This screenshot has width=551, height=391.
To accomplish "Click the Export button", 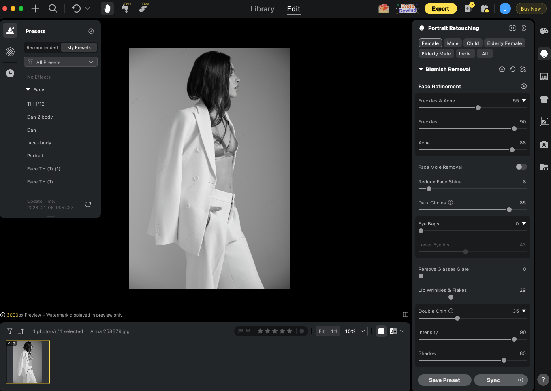I will click(440, 8).
